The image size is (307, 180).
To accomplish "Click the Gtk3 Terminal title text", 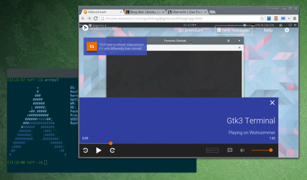I will pos(251,121).
